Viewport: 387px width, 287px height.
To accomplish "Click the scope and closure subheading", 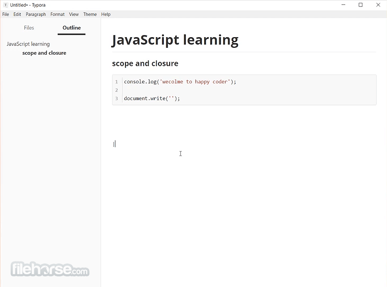I will pos(145,63).
